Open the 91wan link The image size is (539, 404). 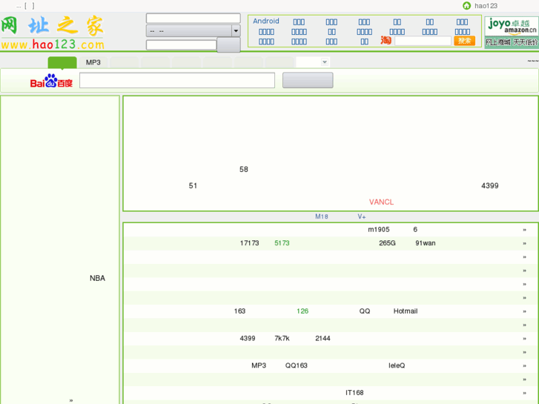pyautogui.click(x=426, y=243)
